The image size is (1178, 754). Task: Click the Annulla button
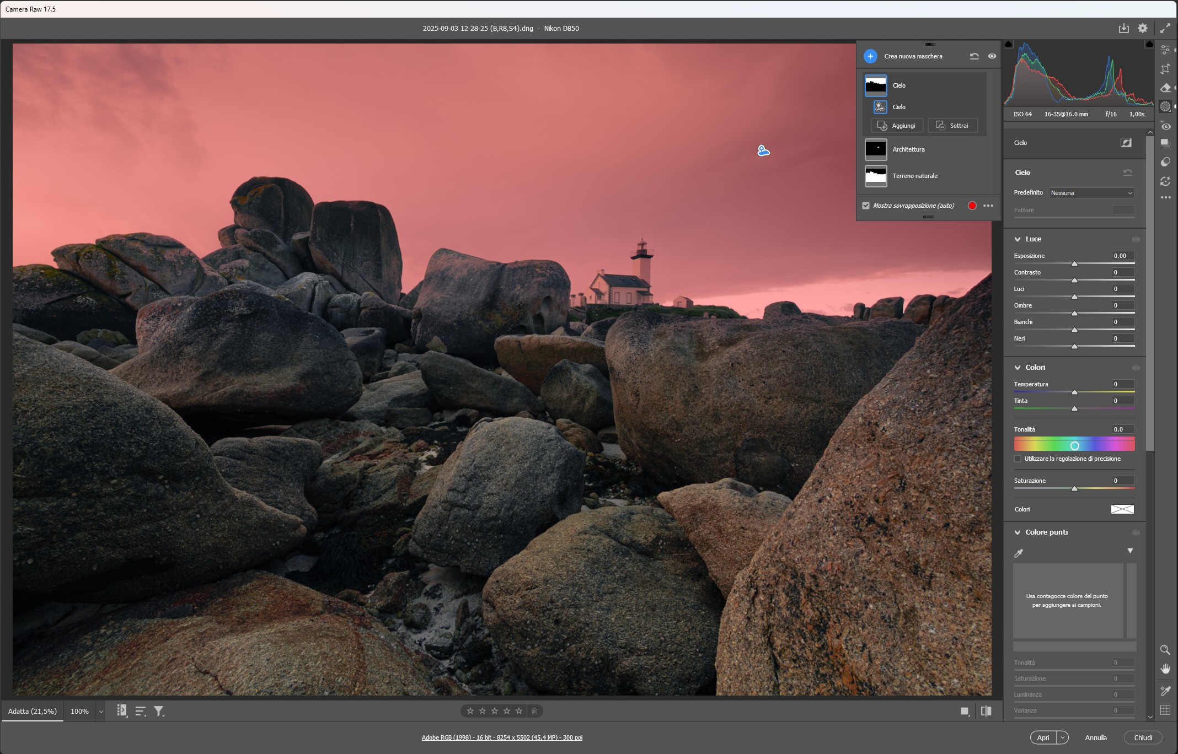pyautogui.click(x=1096, y=737)
